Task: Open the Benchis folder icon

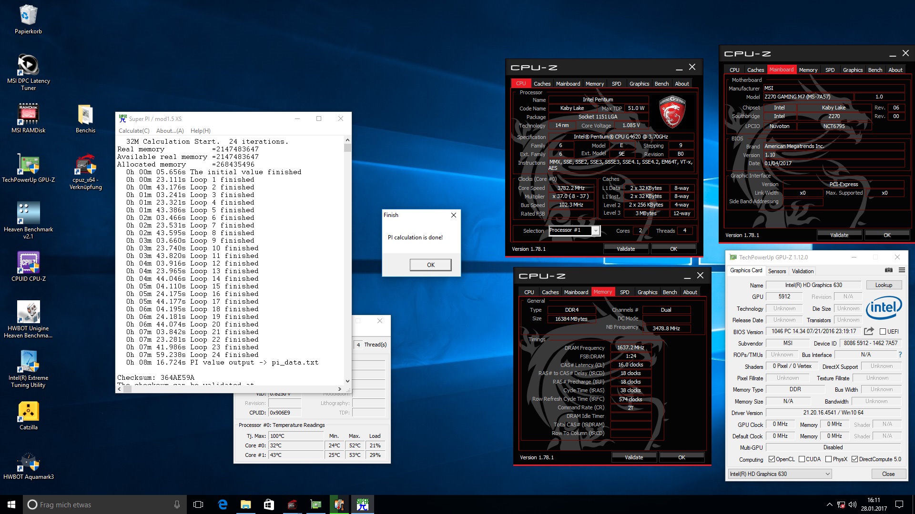Action: pyautogui.click(x=85, y=118)
